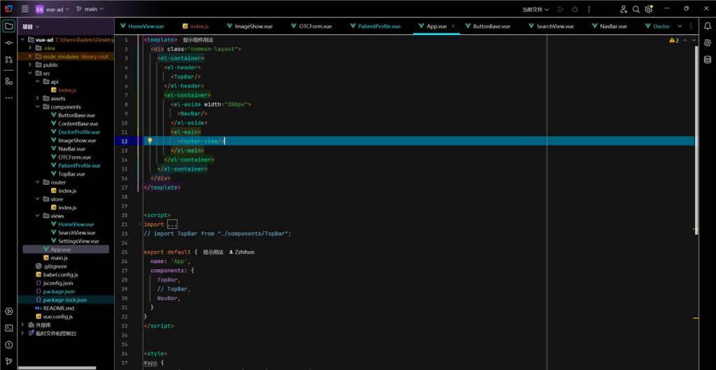
Task: Open the 当前文件 run configuration dropdown
Action: pyautogui.click(x=536, y=9)
